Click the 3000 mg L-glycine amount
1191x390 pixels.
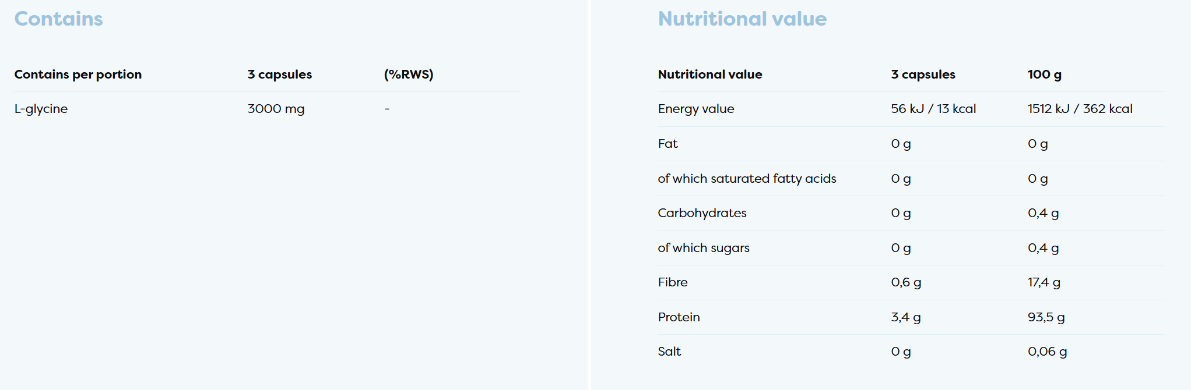[x=276, y=109]
